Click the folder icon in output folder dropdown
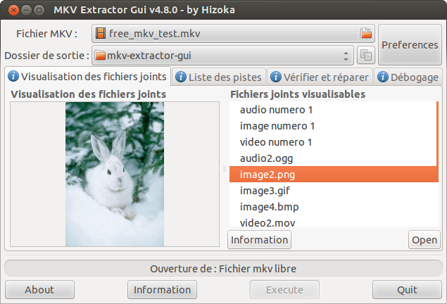The height and width of the screenshot is (304, 447). pos(100,55)
